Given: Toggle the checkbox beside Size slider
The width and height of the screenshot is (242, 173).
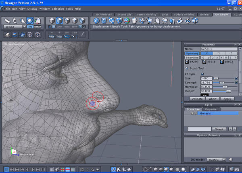Looking at the screenshot, I should coord(236,78).
